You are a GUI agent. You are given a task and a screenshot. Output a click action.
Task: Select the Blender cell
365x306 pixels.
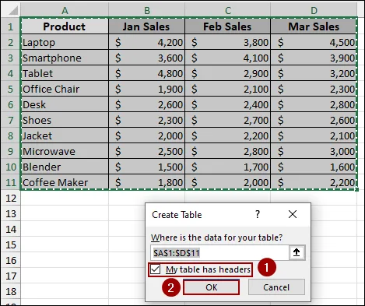coord(65,167)
